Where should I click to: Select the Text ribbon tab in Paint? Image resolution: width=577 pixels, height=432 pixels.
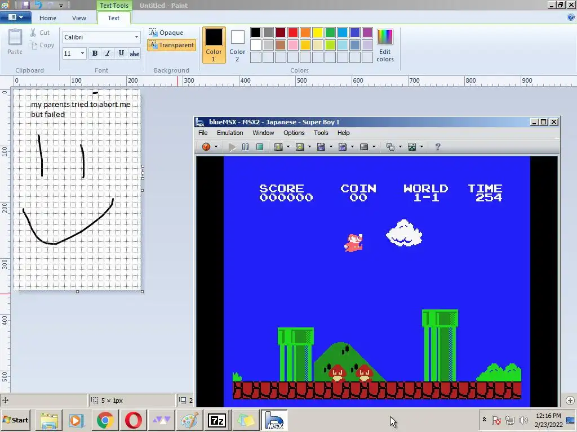click(x=113, y=18)
